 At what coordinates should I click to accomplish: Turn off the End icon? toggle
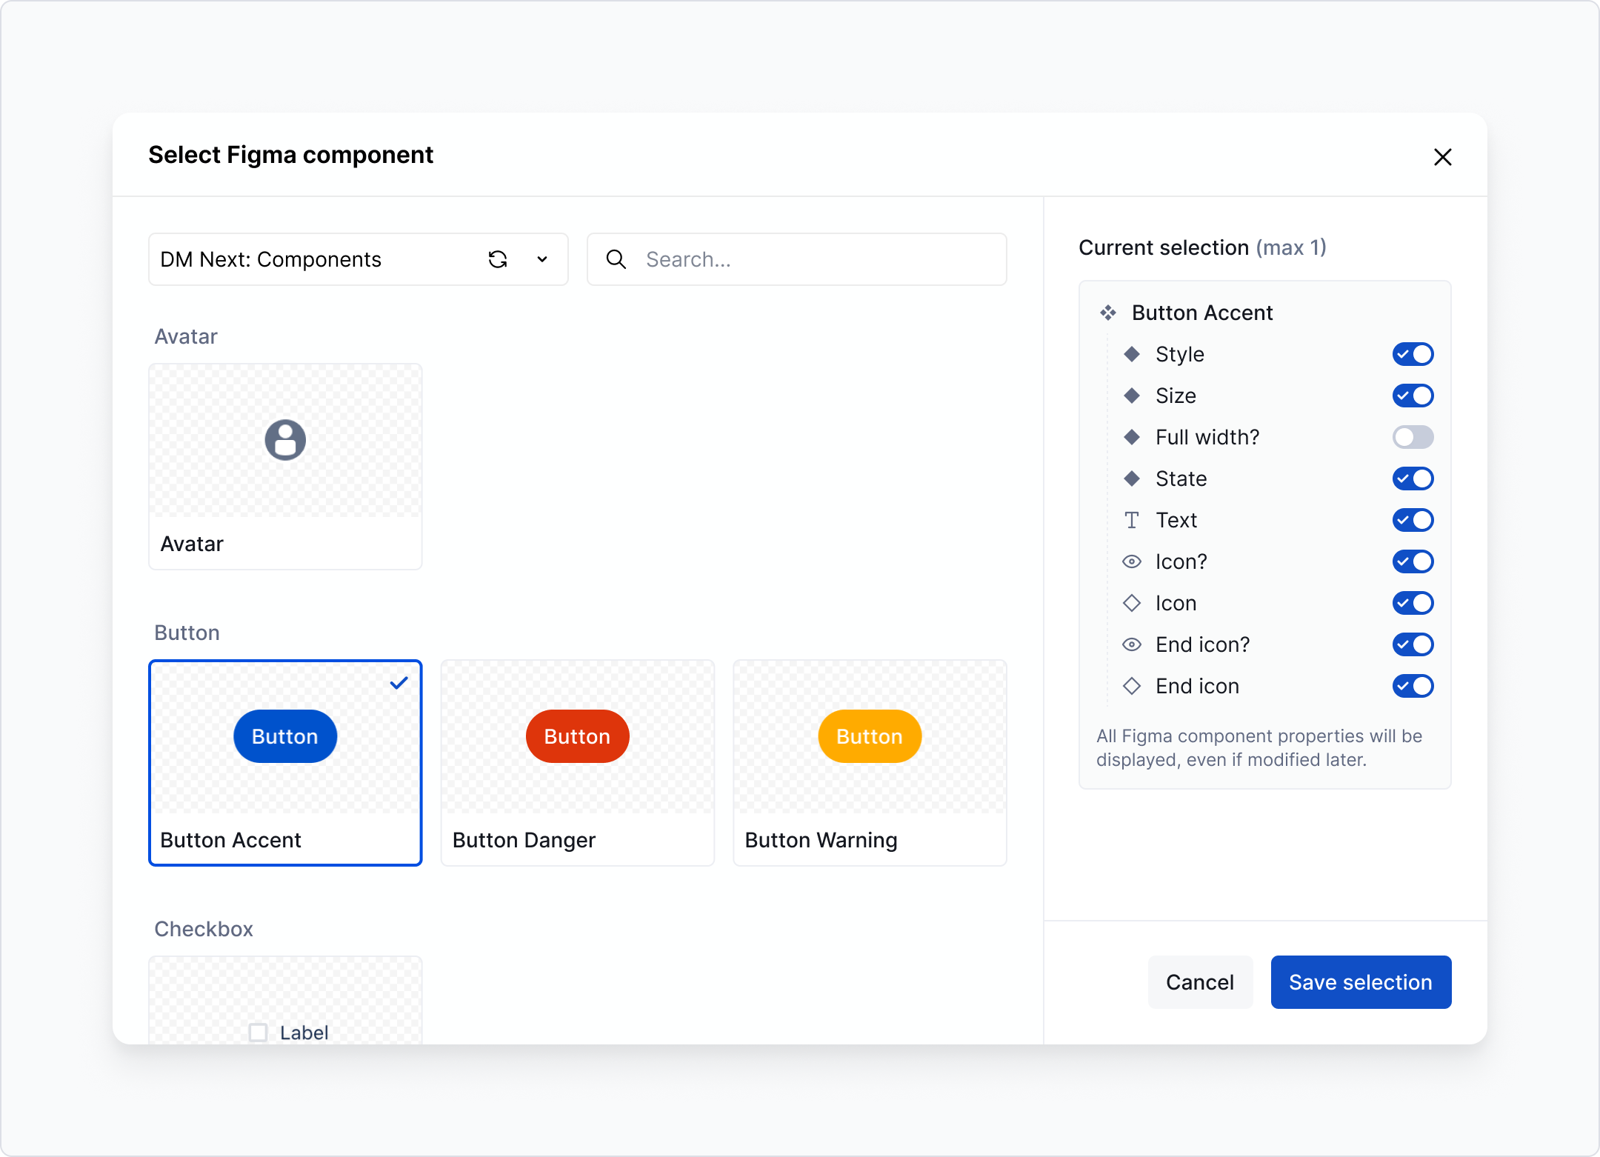pyautogui.click(x=1413, y=644)
